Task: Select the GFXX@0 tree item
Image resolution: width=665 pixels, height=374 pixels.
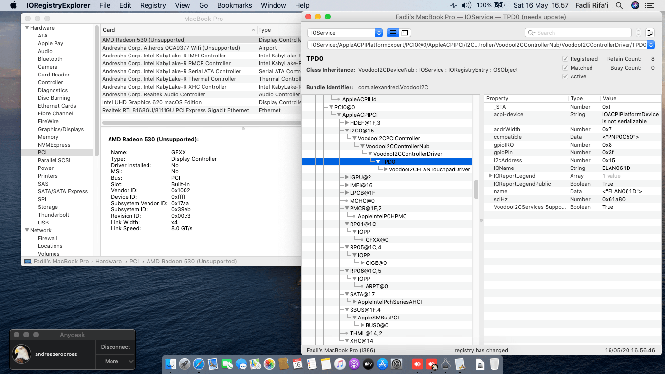Action: click(376, 240)
